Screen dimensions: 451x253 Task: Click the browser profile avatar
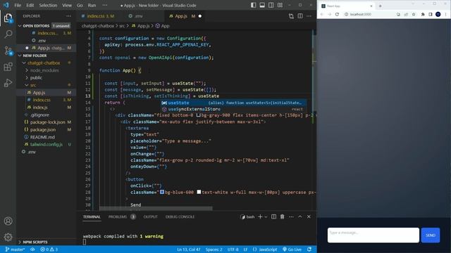click(438, 14)
